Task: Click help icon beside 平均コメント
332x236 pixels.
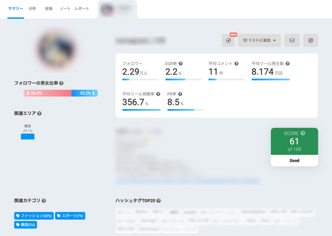Action: [237, 64]
